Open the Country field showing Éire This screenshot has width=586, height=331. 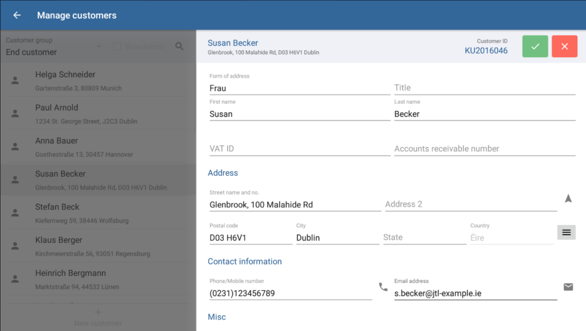tap(511, 238)
